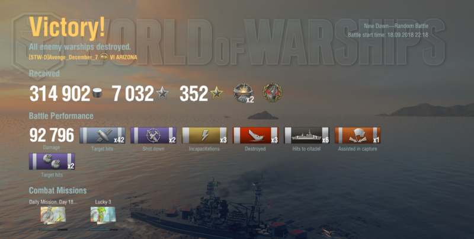Click the Hits to citadel x6 ribbon
Image resolution: width=474 pixels, height=239 pixels.
pos(306,135)
